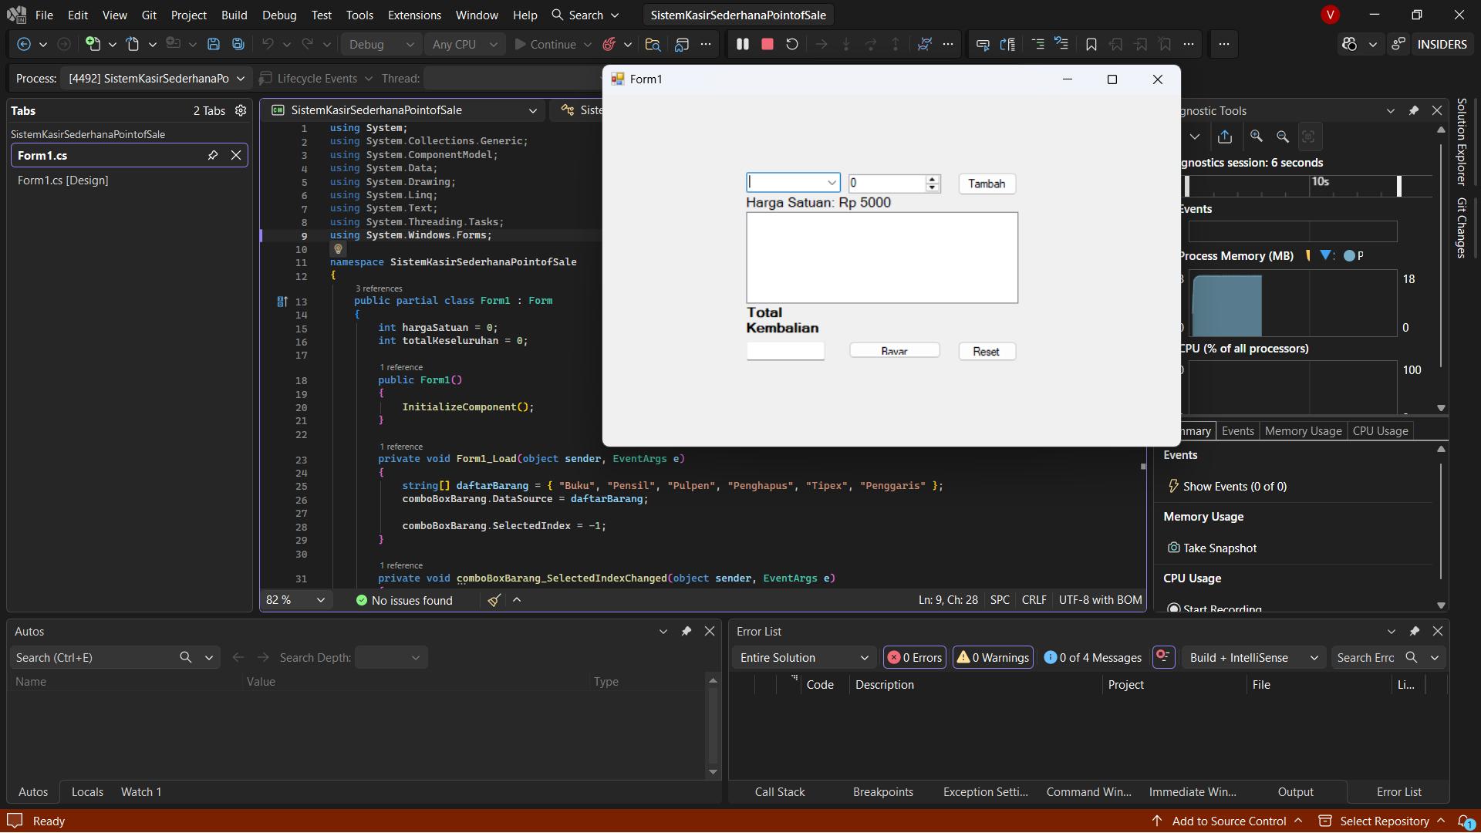1481x833 pixels.
Task: Click Continue to resume debugging
Action: point(545,45)
